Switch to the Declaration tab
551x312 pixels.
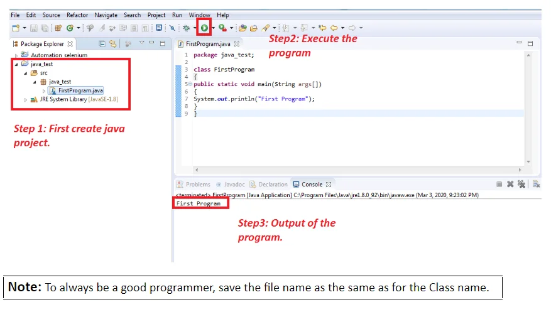click(268, 185)
